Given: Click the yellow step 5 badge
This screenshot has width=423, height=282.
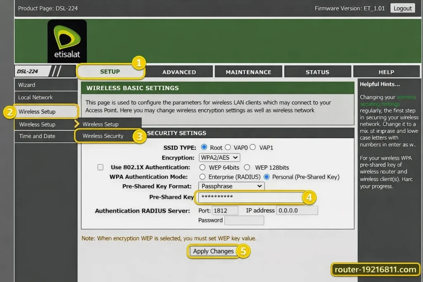Looking at the screenshot, I should [244, 251].
